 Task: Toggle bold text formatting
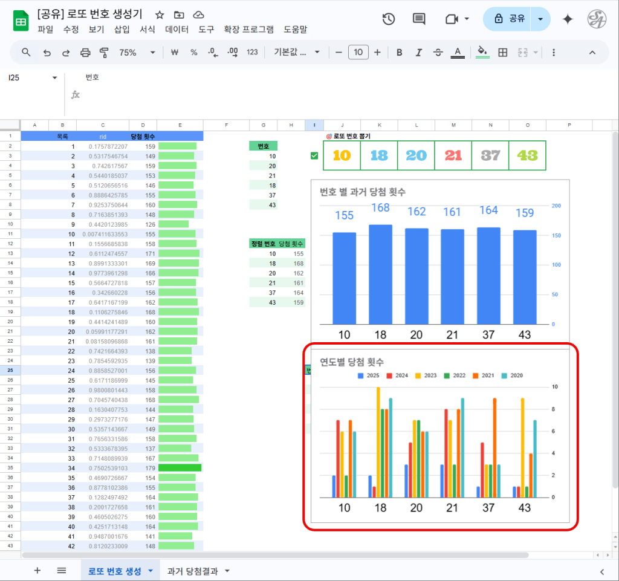point(399,53)
